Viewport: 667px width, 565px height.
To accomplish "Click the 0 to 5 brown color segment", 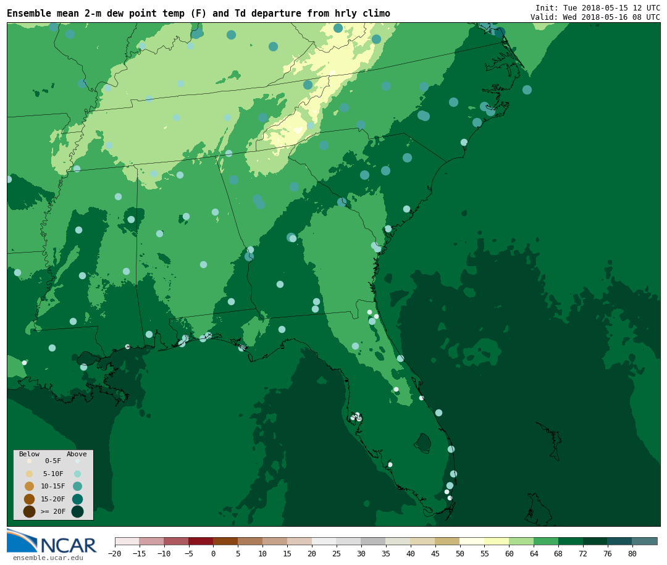I will pos(226,542).
